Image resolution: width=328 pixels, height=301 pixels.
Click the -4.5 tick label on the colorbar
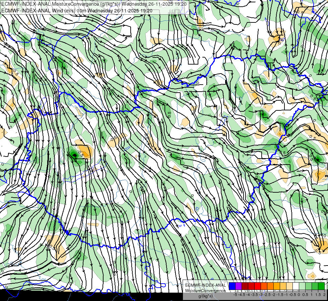242,295
